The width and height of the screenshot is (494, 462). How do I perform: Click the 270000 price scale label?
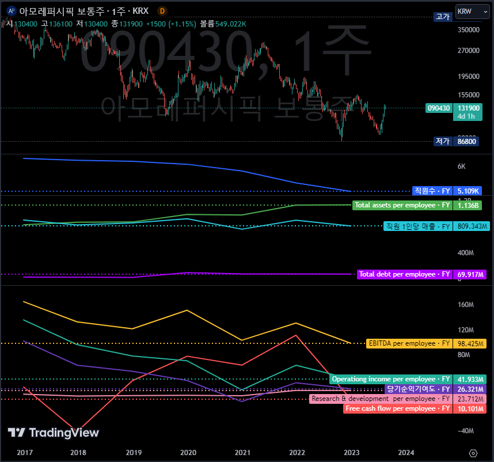coord(469,51)
